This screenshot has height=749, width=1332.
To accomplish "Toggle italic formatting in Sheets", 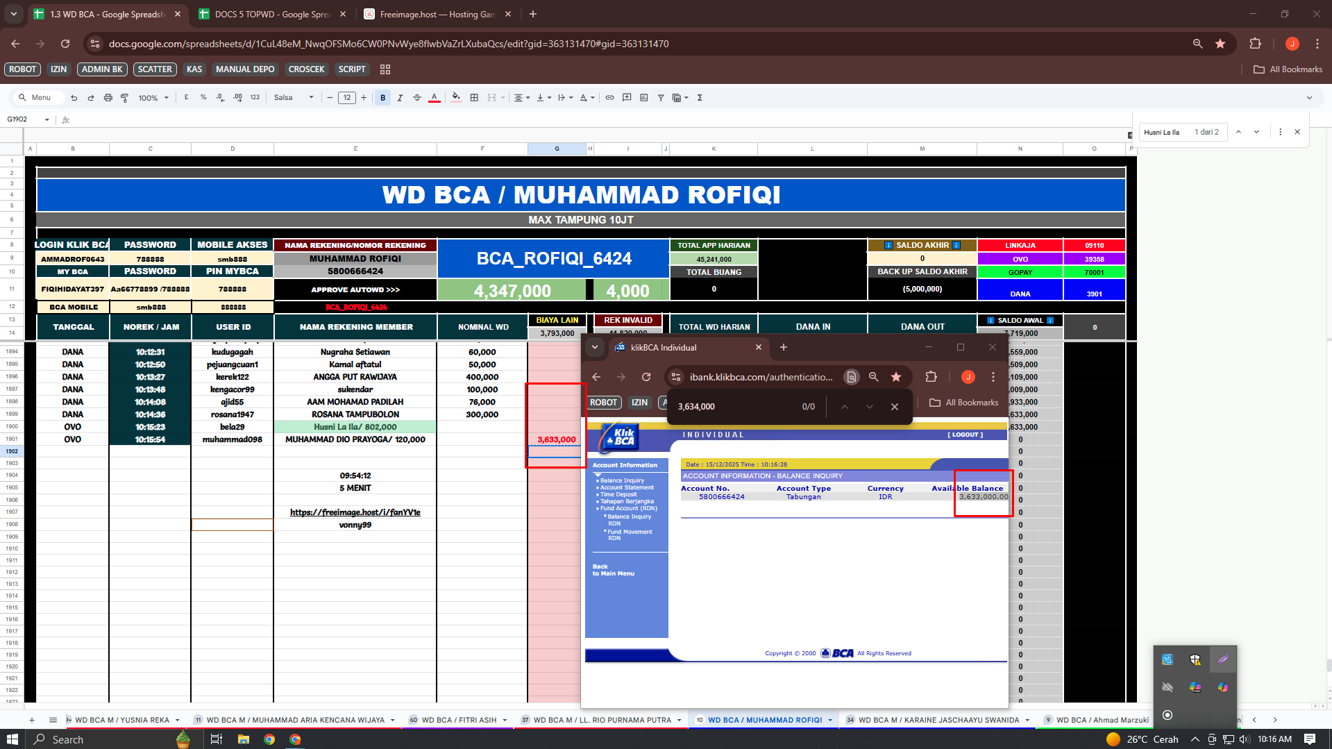I will pyautogui.click(x=400, y=98).
